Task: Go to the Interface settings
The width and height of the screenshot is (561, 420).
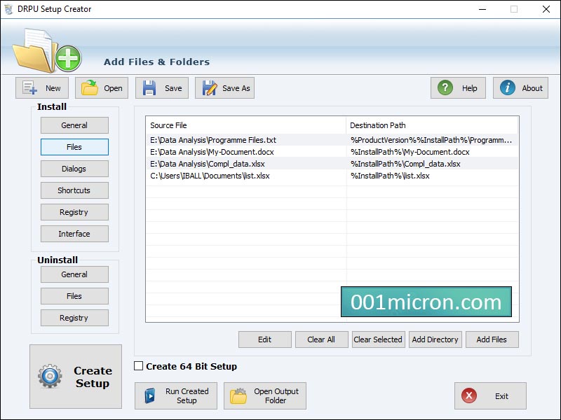Action: tap(74, 234)
